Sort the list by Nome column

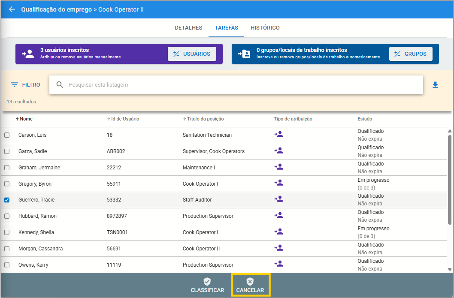point(26,119)
